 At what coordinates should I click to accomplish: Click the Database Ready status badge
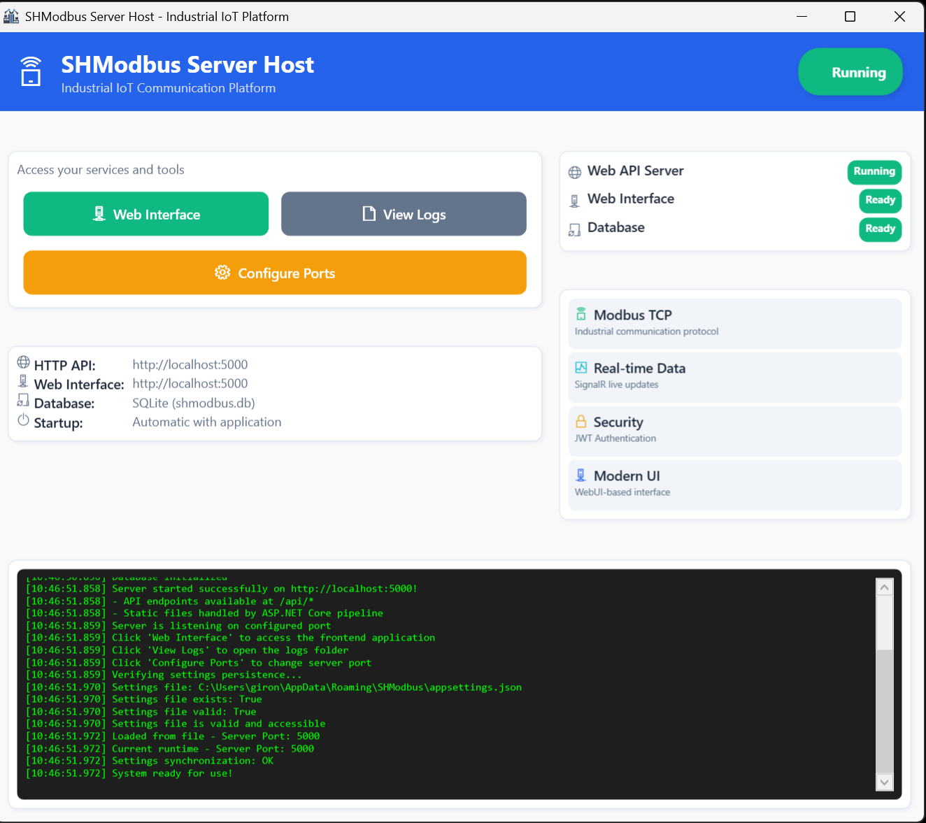pyautogui.click(x=880, y=229)
